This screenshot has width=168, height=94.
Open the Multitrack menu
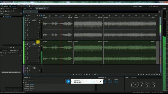coord(8,4)
